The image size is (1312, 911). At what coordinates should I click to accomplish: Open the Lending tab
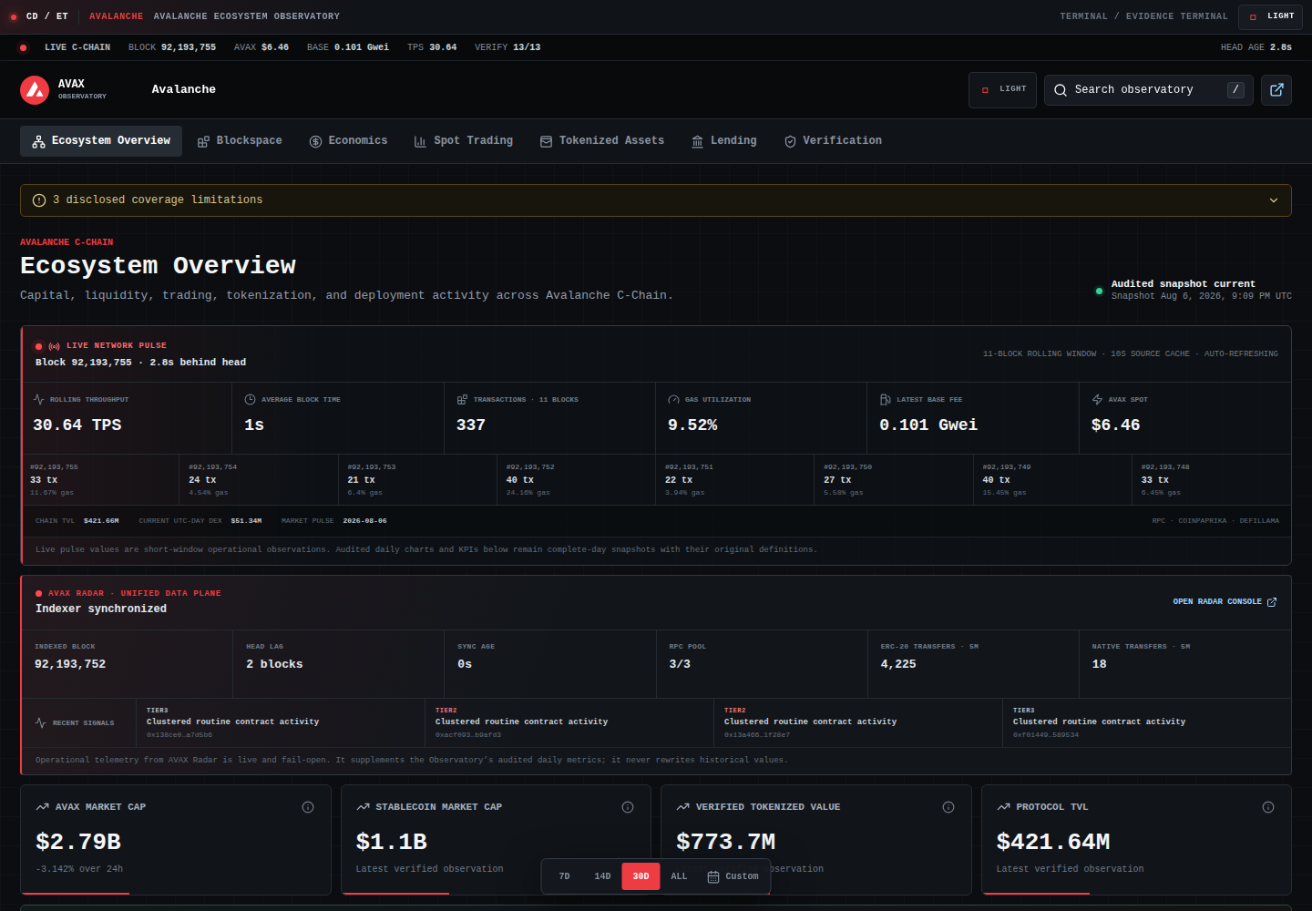pyautogui.click(x=723, y=141)
